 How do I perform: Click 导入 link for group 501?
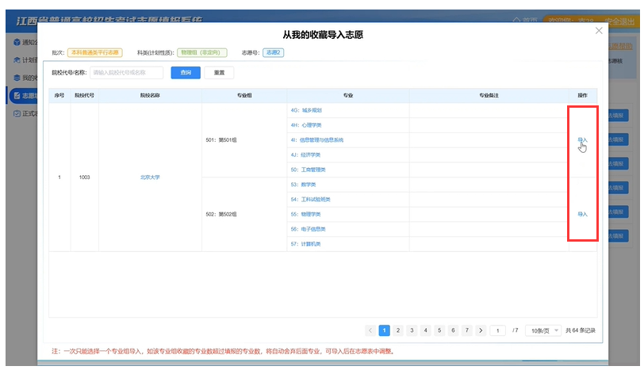coord(582,140)
